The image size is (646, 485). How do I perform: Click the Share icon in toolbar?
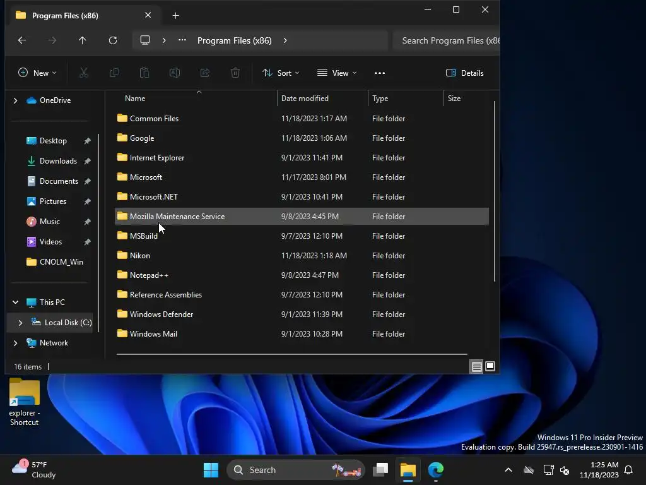[205, 73]
